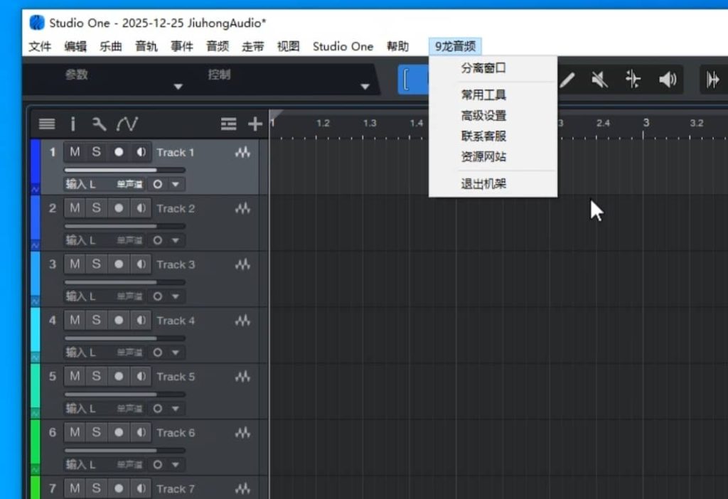The width and height of the screenshot is (728, 499).
Task: Open the 文件 menu
Action: [x=40, y=46]
